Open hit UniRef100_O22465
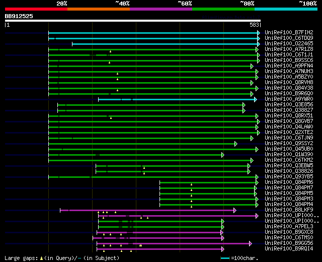This screenshot has width=322, height=262. pos(289,44)
